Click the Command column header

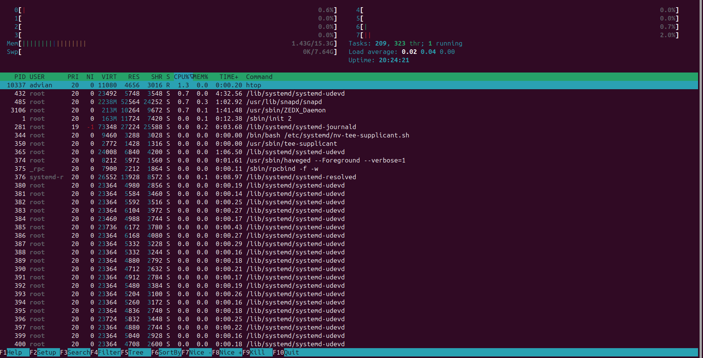point(259,77)
